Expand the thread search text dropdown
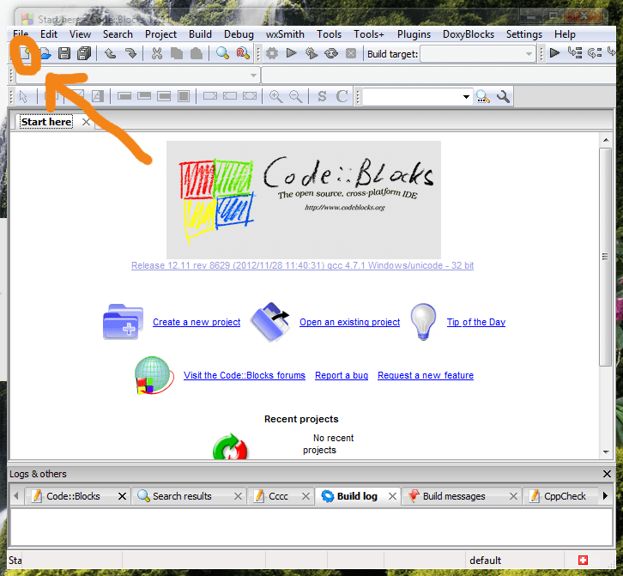The image size is (623, 576). [466, 97]
